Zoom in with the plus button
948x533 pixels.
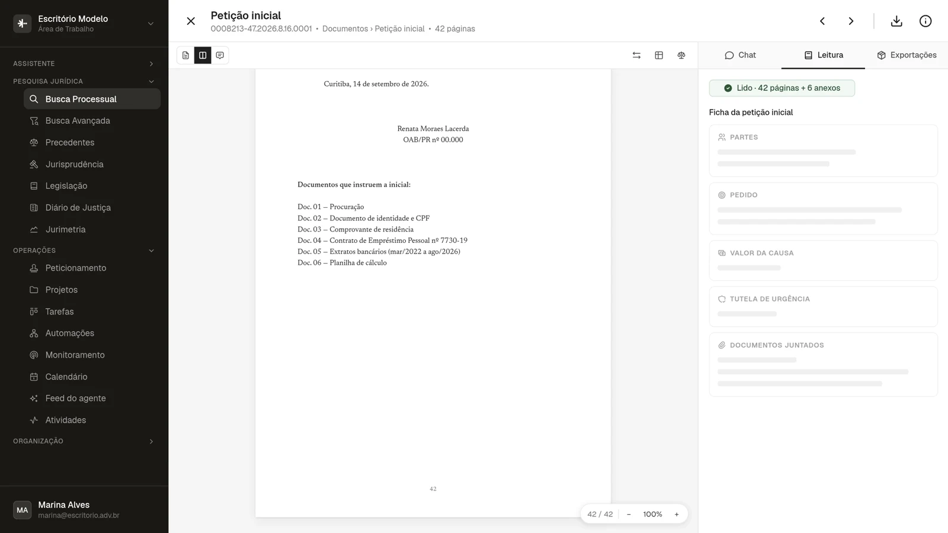tap(677, 514)
